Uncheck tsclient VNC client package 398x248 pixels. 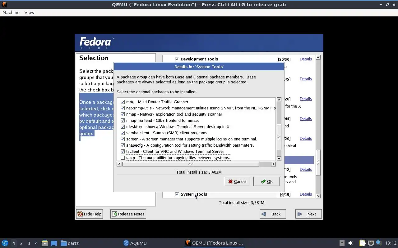point(123,151)
